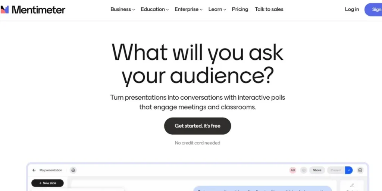Open the blue Present dropdown arrow
Screen dimensions: 382x191
349,170
